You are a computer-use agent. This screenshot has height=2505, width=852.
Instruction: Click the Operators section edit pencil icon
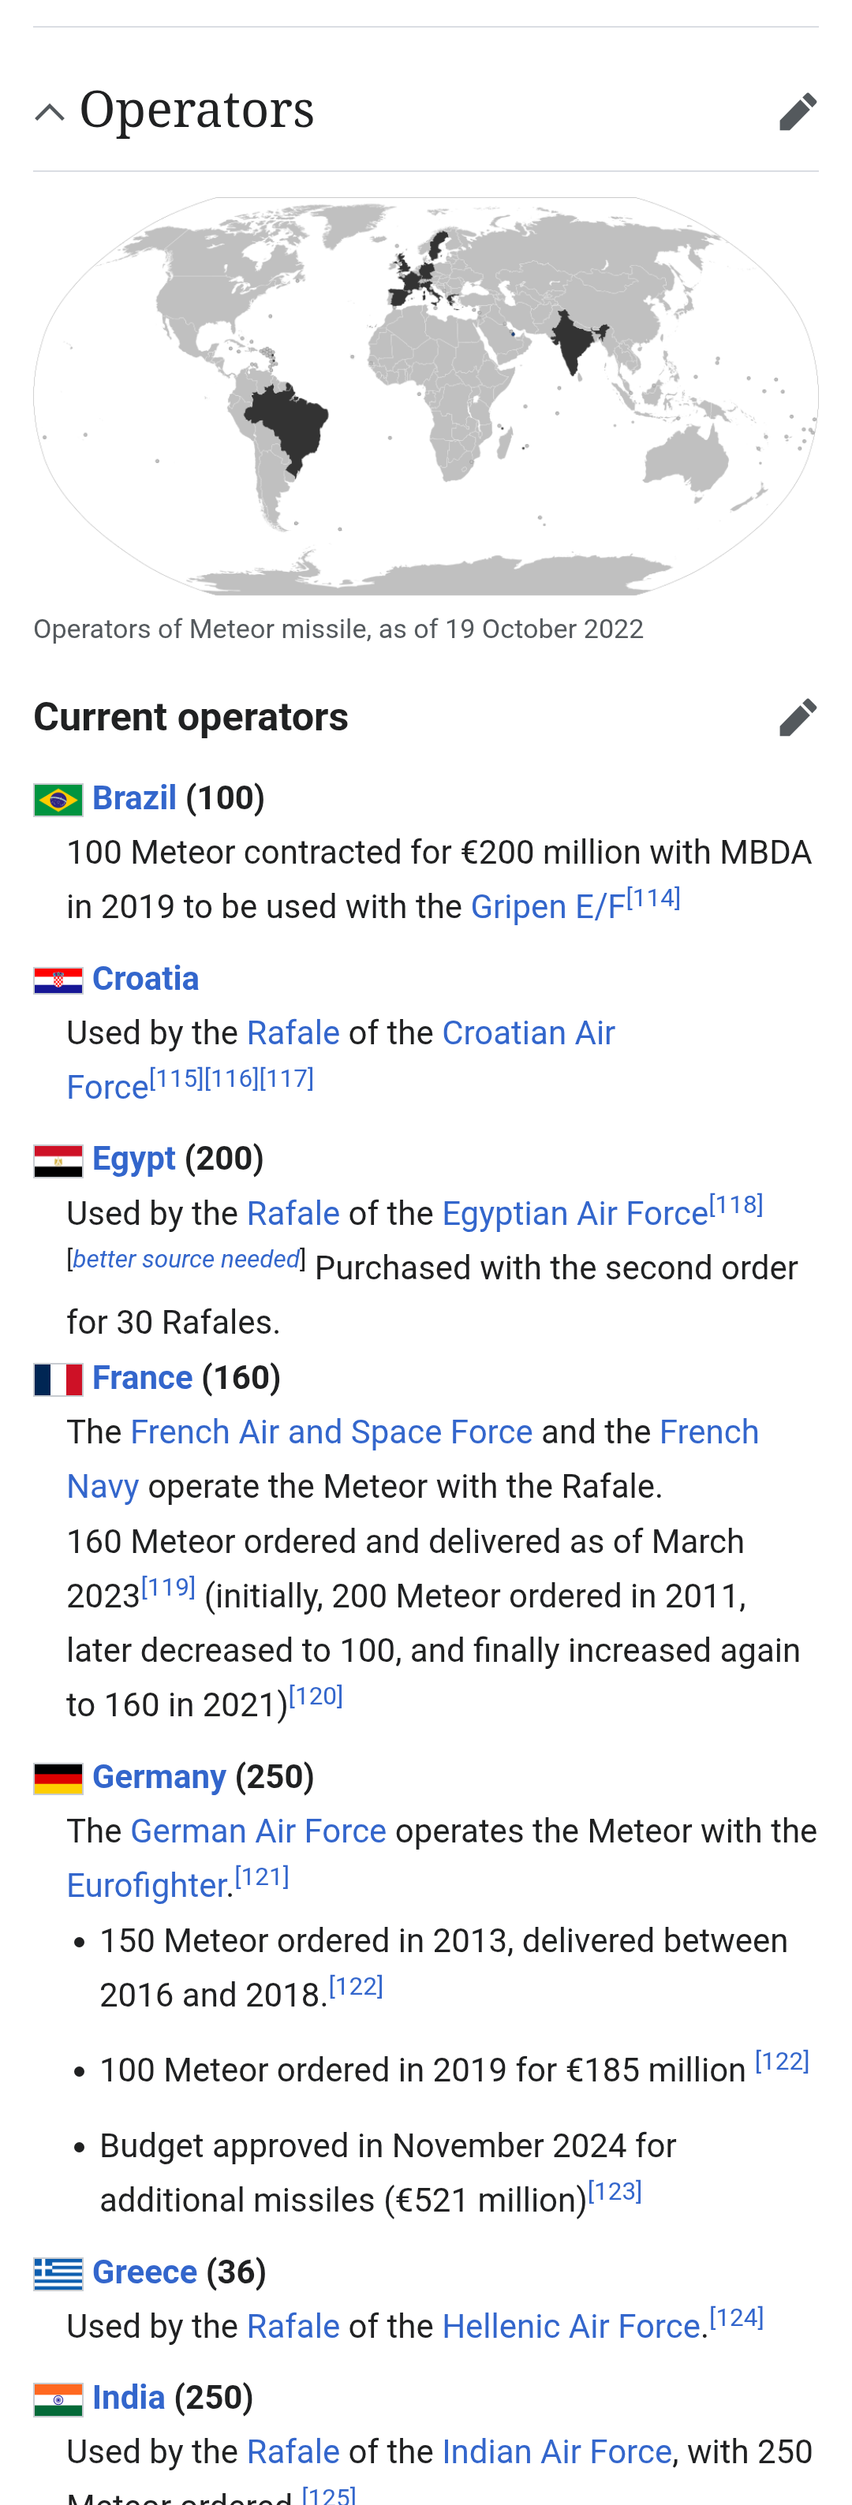click(x=798, y=112)
